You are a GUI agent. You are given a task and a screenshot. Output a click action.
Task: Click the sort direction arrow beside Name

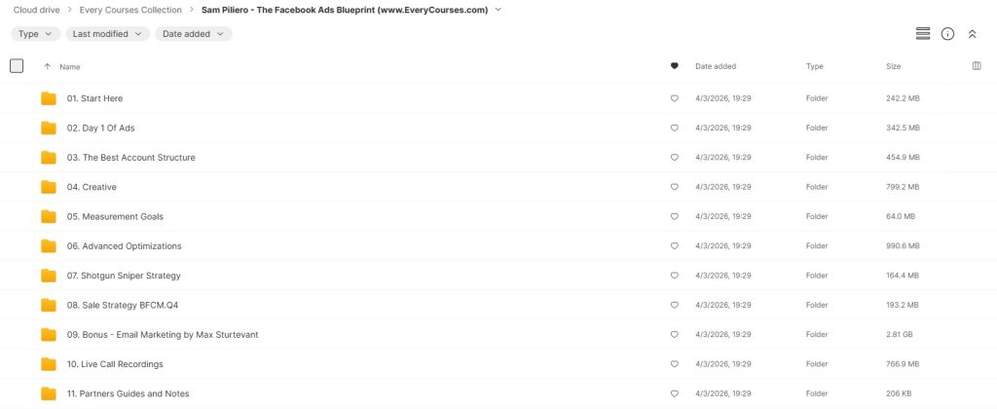[47, 66]
